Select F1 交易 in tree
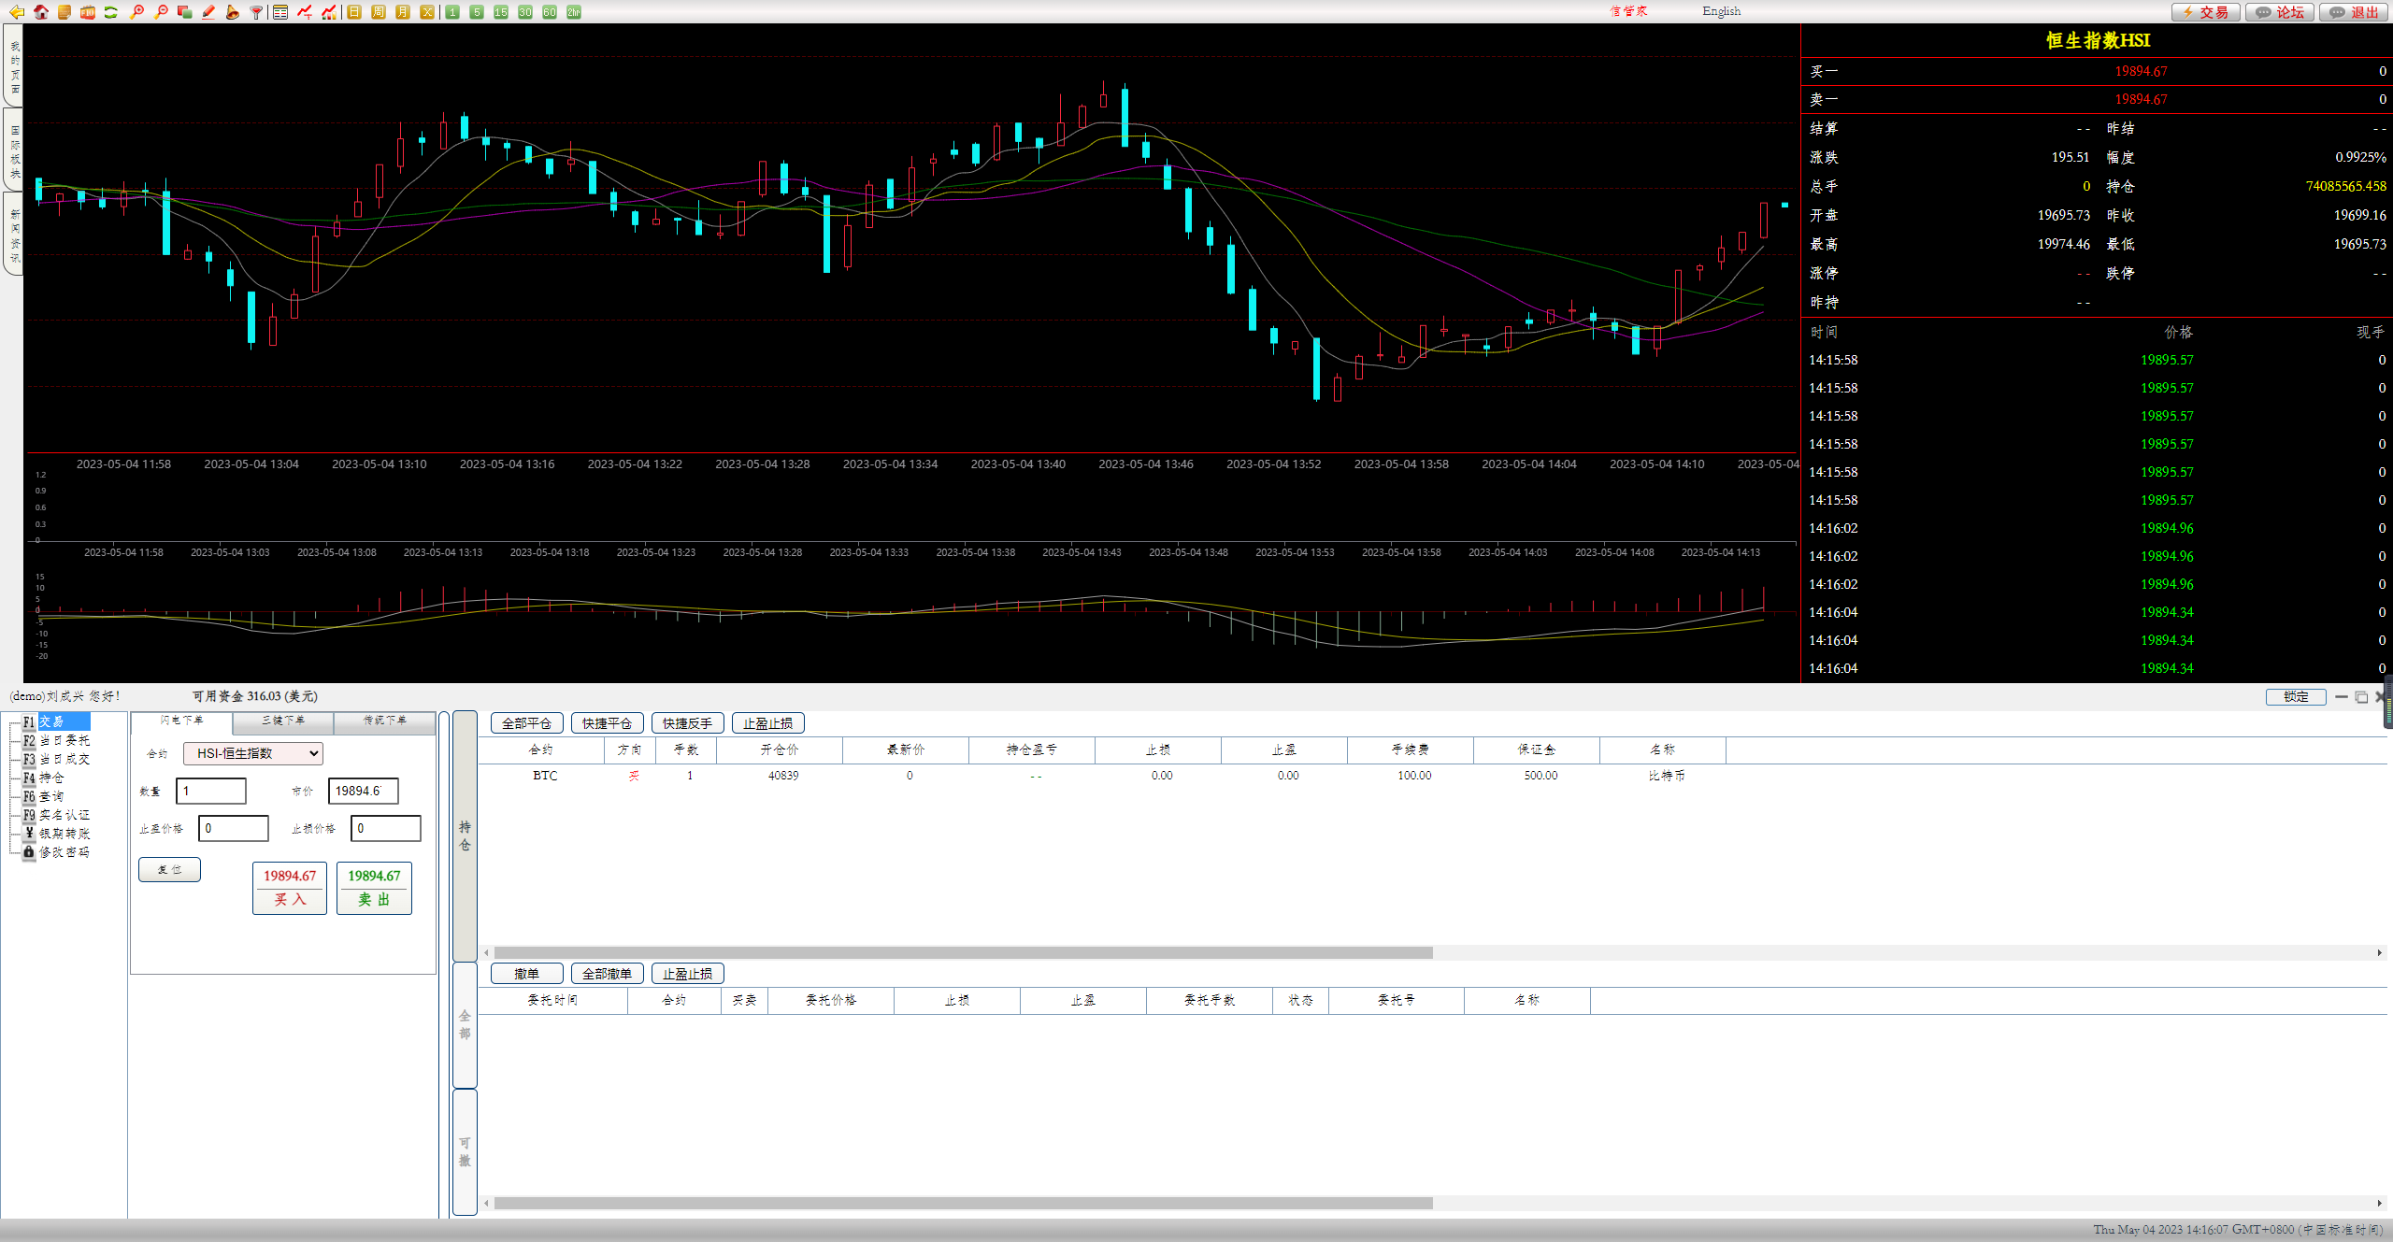 (x=55, y=721)
